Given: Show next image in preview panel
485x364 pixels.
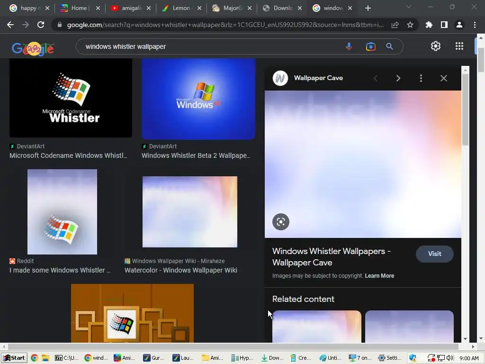Looking at the screenshot, I should tap(398, 78).
